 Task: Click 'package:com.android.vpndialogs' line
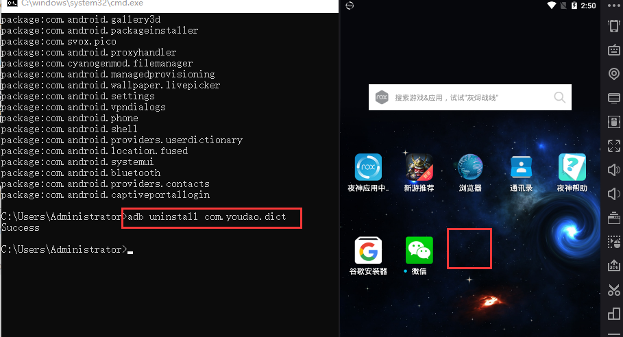pyautogui.click(x=83, y=107)
